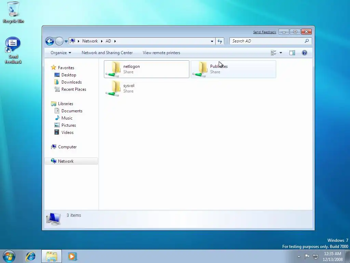This screenshot has height=263, width=350.
Task: Click the Network globe icon in navigation pane
Action: pos(54,161)
